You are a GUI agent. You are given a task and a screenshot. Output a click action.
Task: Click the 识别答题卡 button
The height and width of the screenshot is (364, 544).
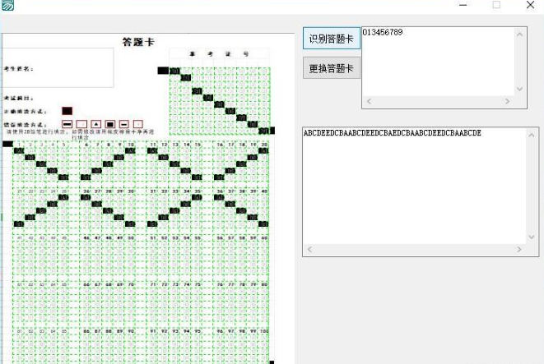(332, 39)
